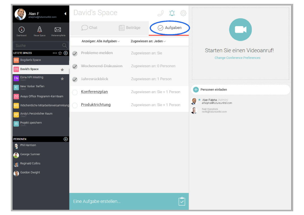Uncheck the Jahresrückblick task
This screenshot has height=215, width=304.
click(x=75, y=80)
